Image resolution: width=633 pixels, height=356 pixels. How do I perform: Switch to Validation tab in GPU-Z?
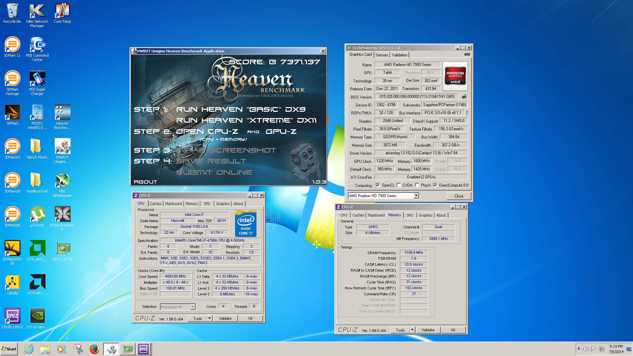click(x=400, y=55)
